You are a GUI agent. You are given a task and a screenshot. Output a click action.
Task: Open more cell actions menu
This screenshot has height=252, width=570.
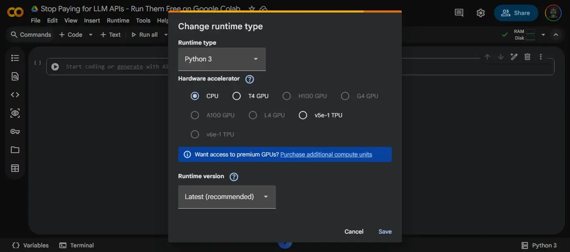[x=541, y=57]
